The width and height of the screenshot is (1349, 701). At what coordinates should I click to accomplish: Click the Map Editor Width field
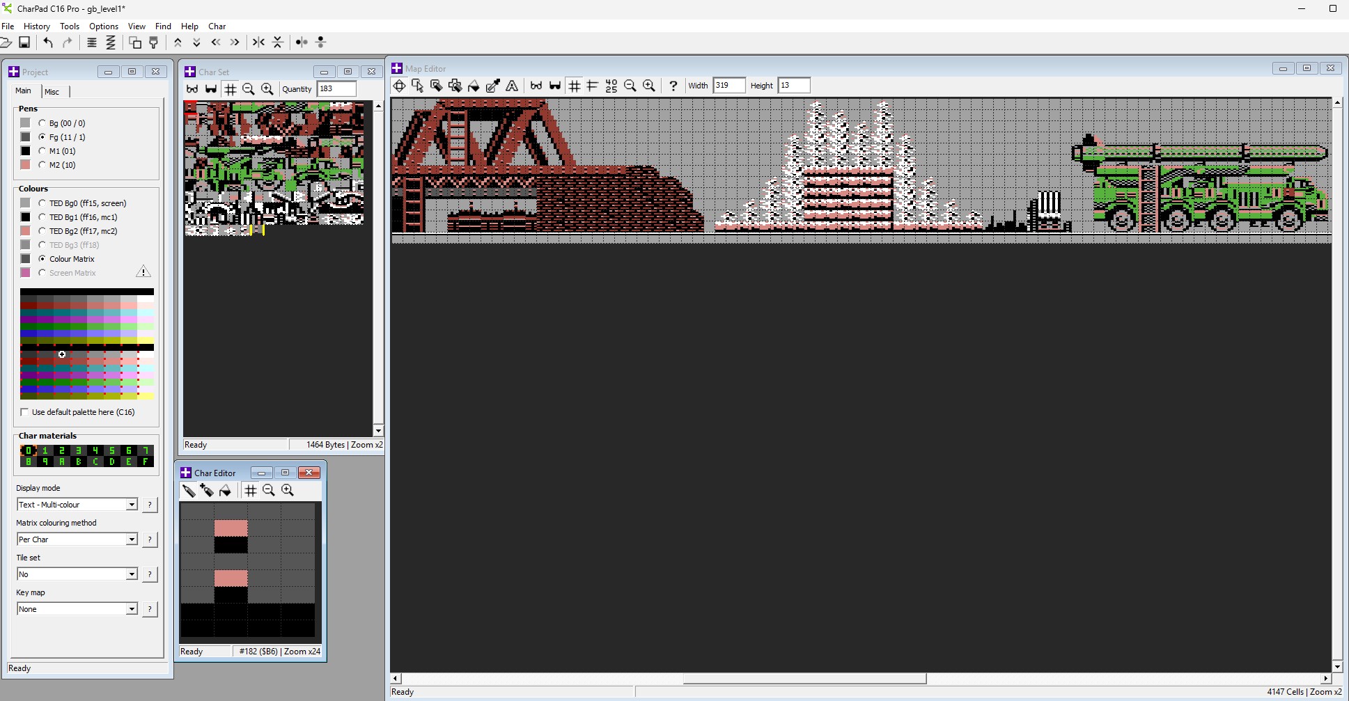tap(729, 86)
